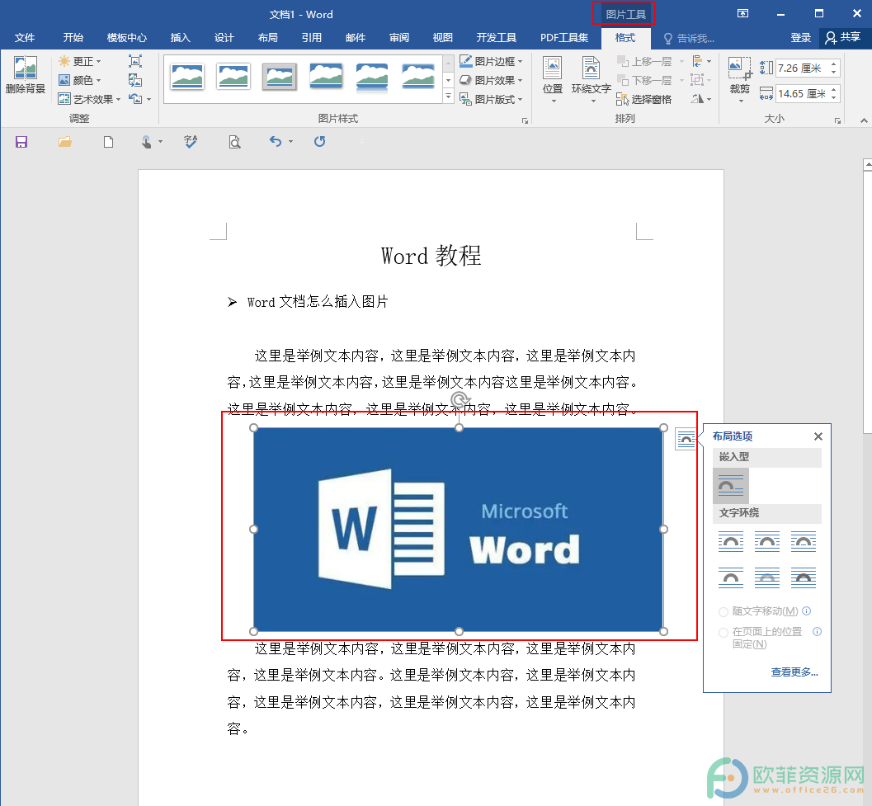
Task: Click the 登录 sign in link
Action: tap(801, 37)
